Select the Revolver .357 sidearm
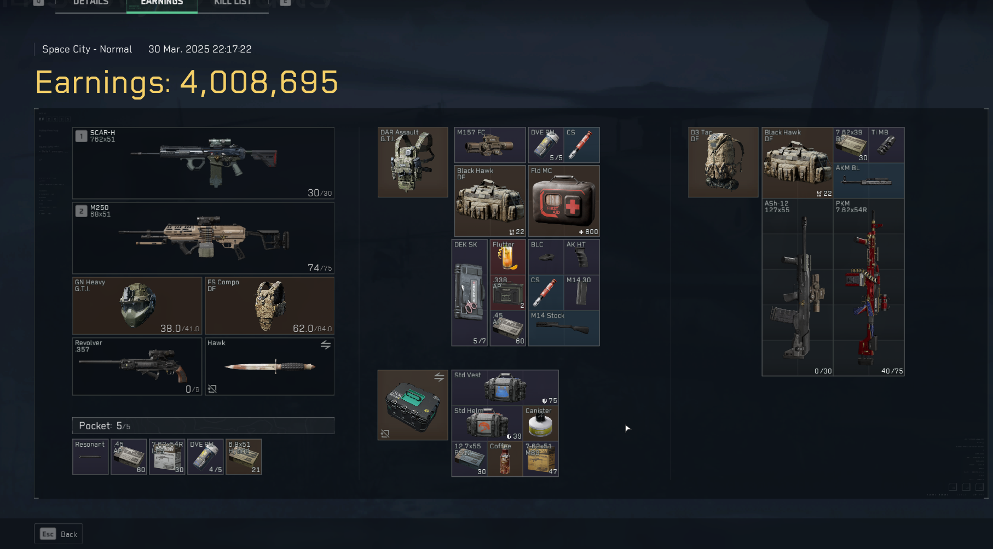Image resolution: width=993 pixels, height=549 pixels. pyautogui.click(x=137, y=366)
